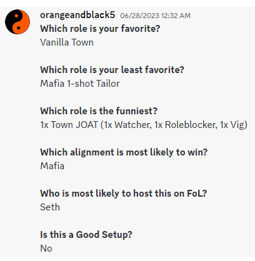This screenshot has height=261, width=255.
Task: Click the '1x Roleblocker' text
Action: click(186, 125)
